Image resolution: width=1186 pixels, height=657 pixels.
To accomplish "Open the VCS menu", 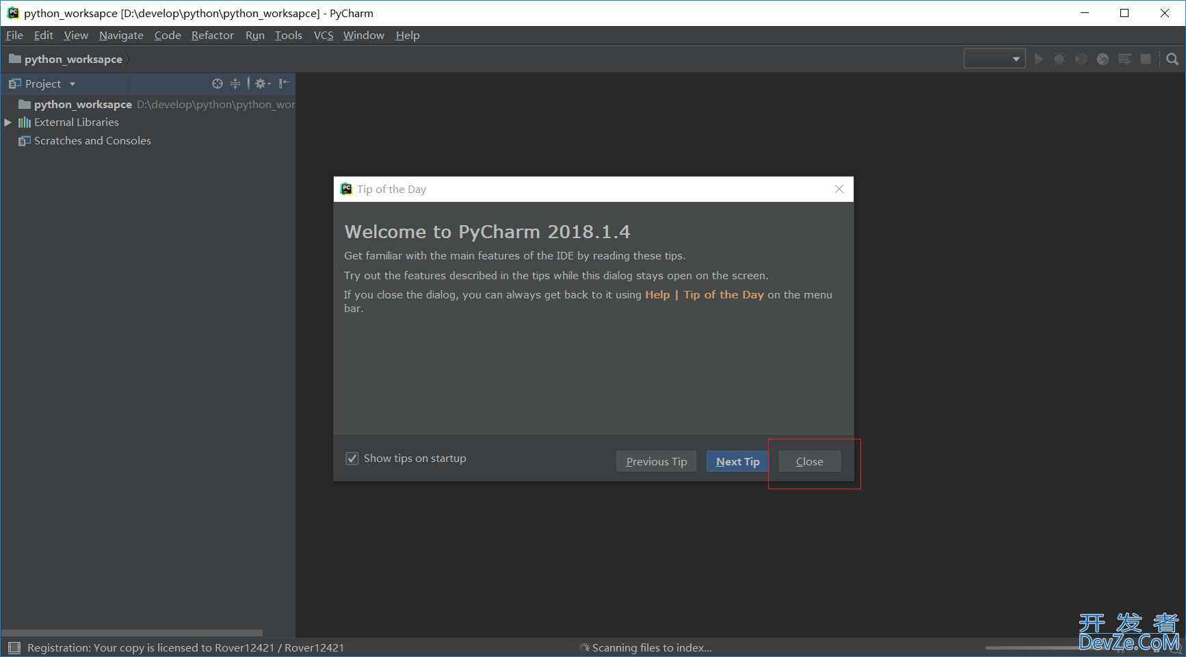I will [x=324, y=36].
